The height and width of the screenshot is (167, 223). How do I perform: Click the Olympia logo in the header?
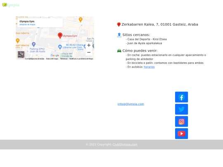(x=11, y=5)
